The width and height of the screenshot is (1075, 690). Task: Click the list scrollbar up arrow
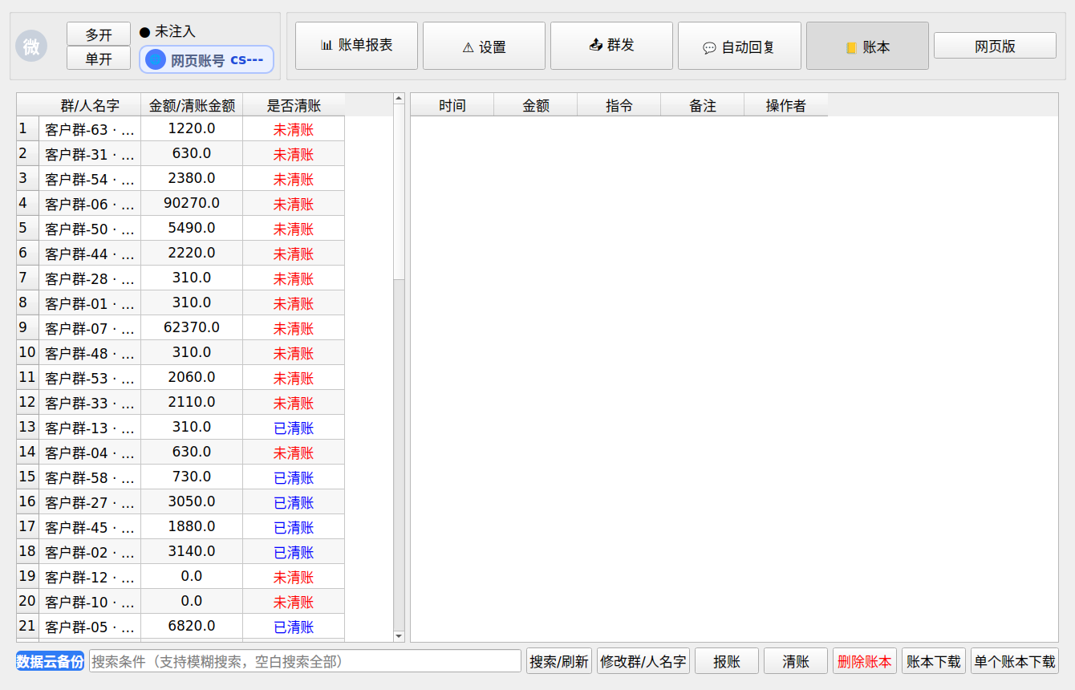click(x=399, y=99)
